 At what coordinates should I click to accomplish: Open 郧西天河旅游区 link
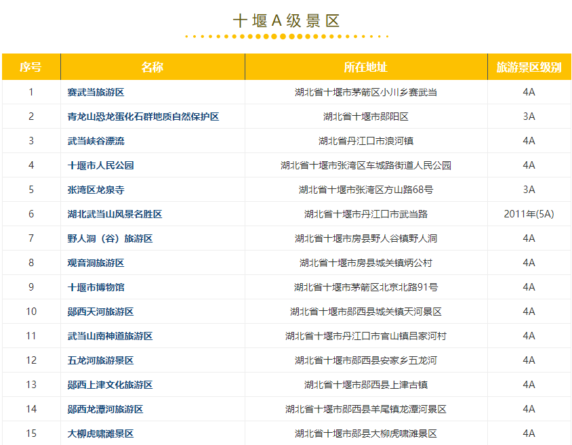tap(100, 312)
